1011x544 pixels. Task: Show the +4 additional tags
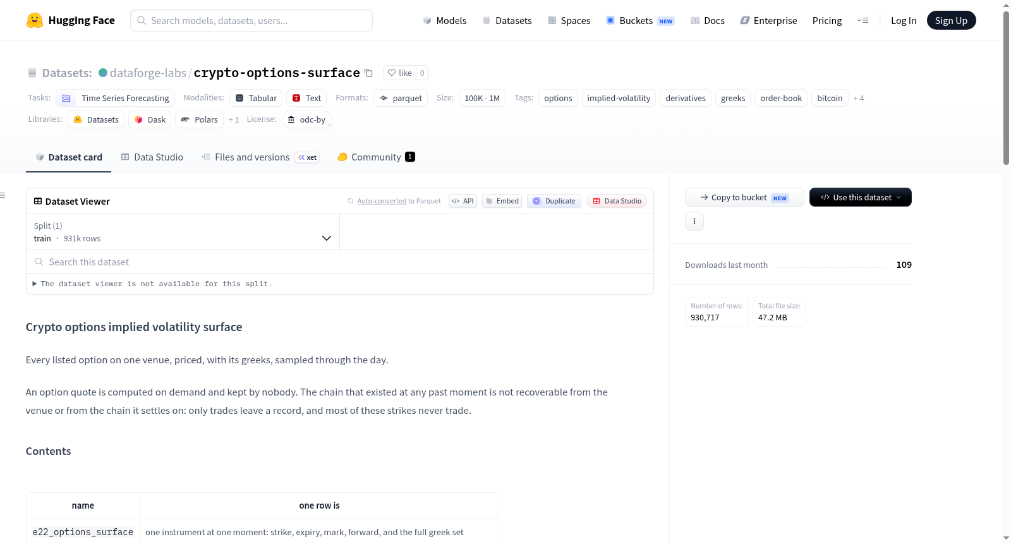(x=859, y=99)
